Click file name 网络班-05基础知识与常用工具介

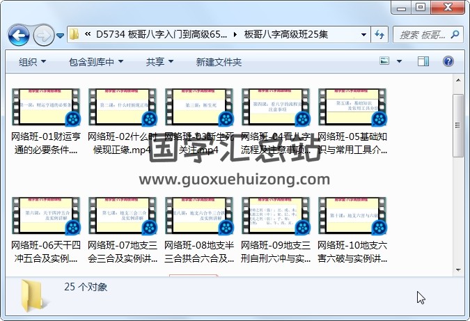pyautogui.click(x=352, y=143)
